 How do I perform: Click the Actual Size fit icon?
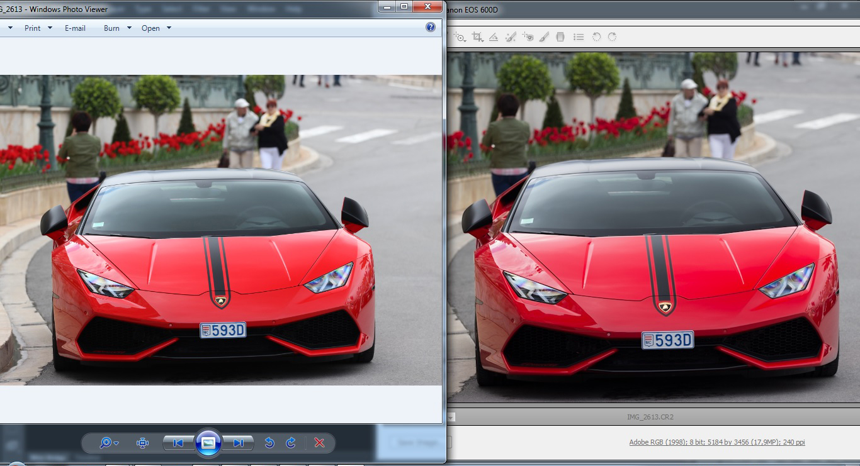click(142, 443)
